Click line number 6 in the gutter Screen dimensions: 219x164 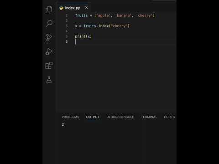(67, 41)
